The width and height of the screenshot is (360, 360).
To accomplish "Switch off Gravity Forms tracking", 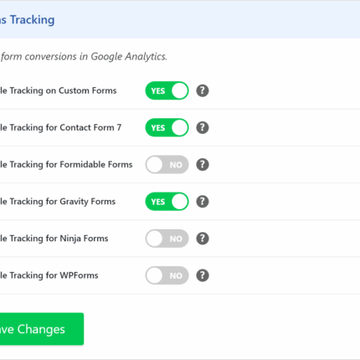I will pos(167,202).
